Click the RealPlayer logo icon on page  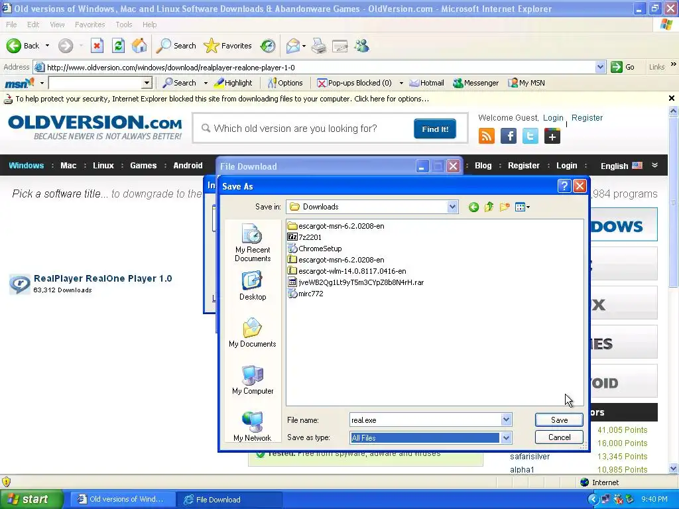[20, 284]
